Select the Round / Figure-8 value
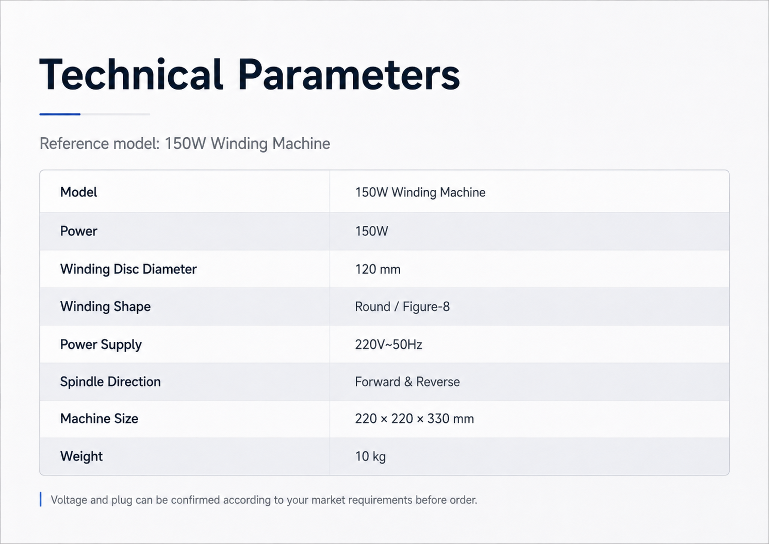This screenshot has height=544, width=769. 402,307
